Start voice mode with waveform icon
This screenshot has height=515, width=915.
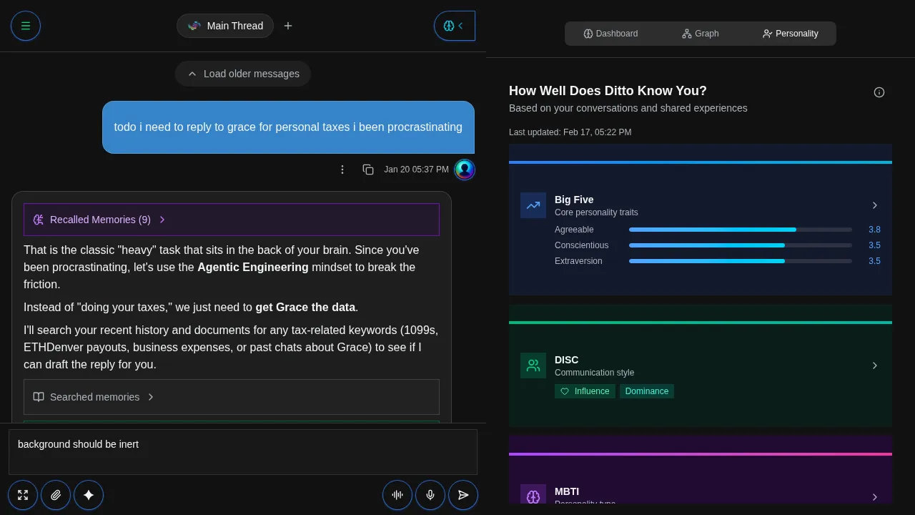coord(397,495)
